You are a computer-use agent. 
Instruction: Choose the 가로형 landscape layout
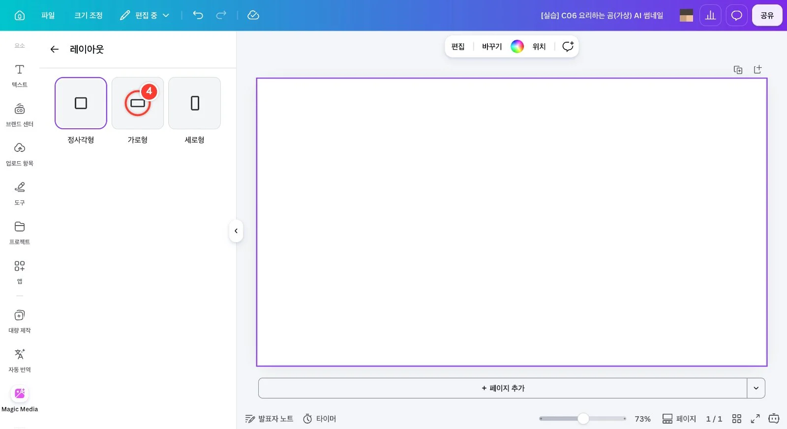138,103
